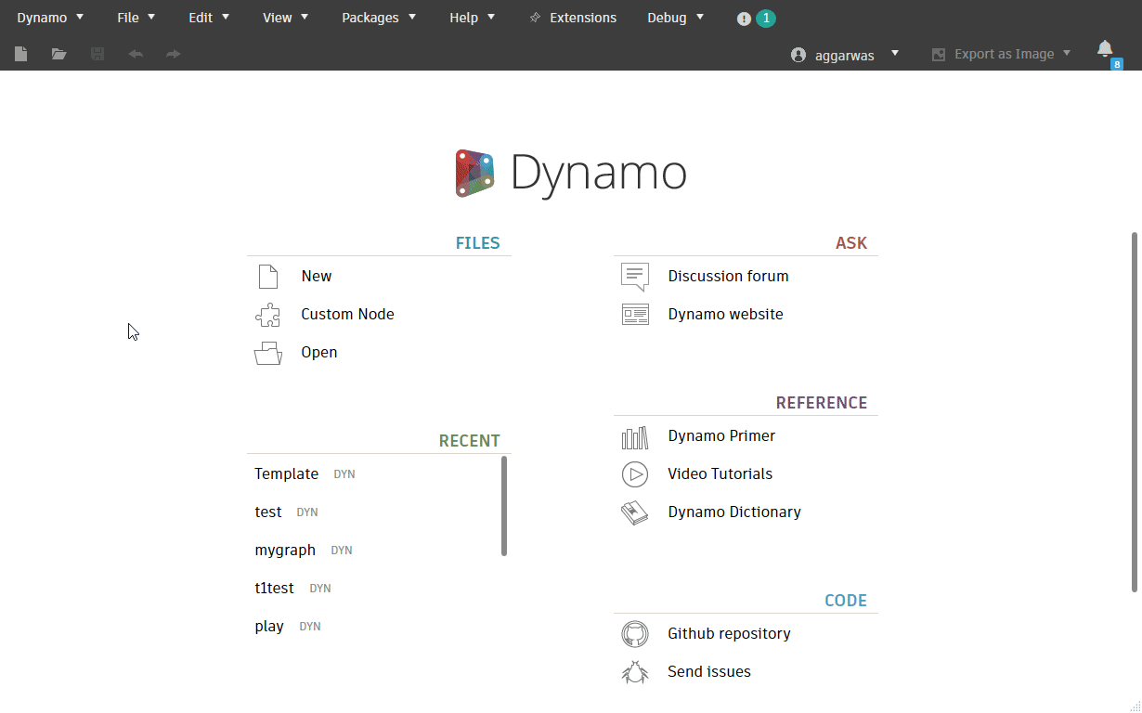Click the notifications bell icon
1142x713 pixels.
[1105, 50]
